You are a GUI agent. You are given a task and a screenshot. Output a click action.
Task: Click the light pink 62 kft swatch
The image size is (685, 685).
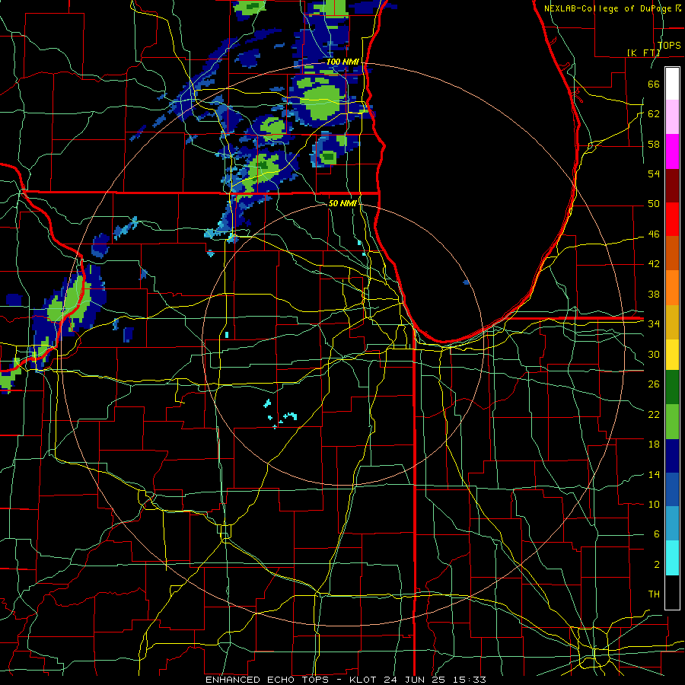(x=672, y=117)
